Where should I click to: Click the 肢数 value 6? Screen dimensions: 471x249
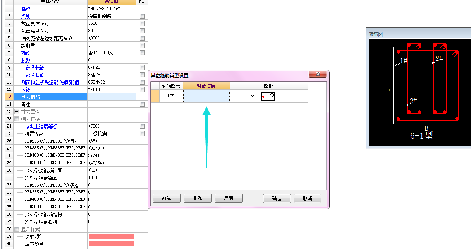(x=89, y=60)
